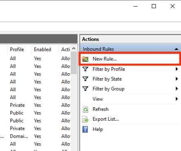Click the Actions pane title

click(x=90, y=39)
